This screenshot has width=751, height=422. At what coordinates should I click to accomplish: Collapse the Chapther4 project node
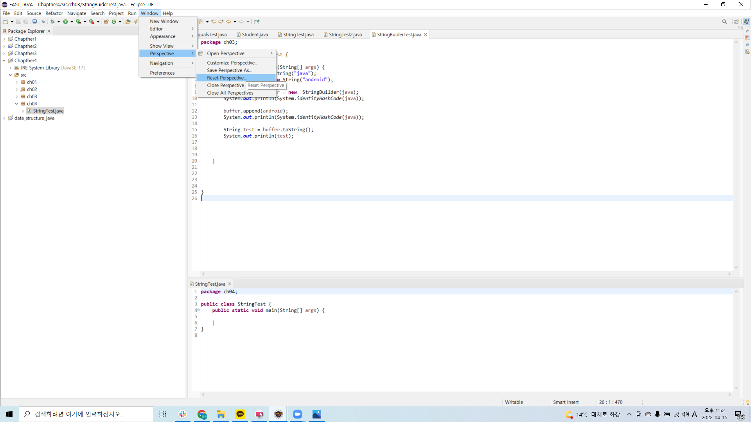[x=4, y=61]
